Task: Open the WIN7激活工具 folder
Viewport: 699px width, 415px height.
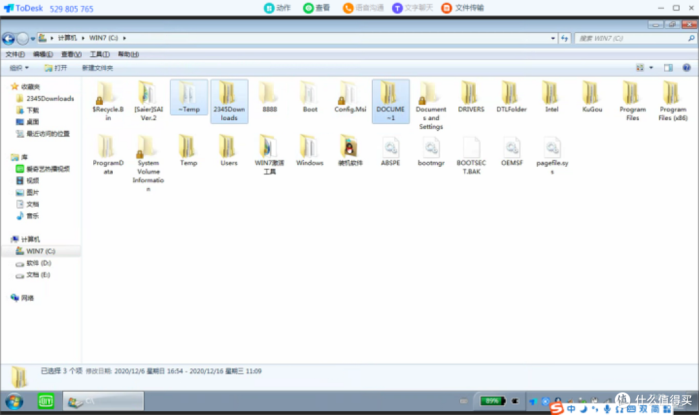Action: pyautogui.click(x=269, y=154)
